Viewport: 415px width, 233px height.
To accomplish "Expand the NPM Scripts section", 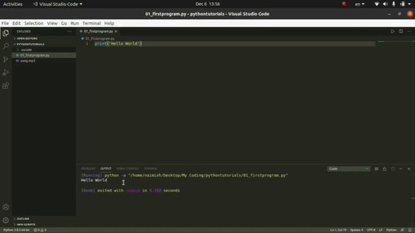I will (x=44, y=225).
